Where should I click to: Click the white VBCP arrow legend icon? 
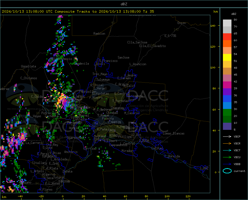(227, 136)
